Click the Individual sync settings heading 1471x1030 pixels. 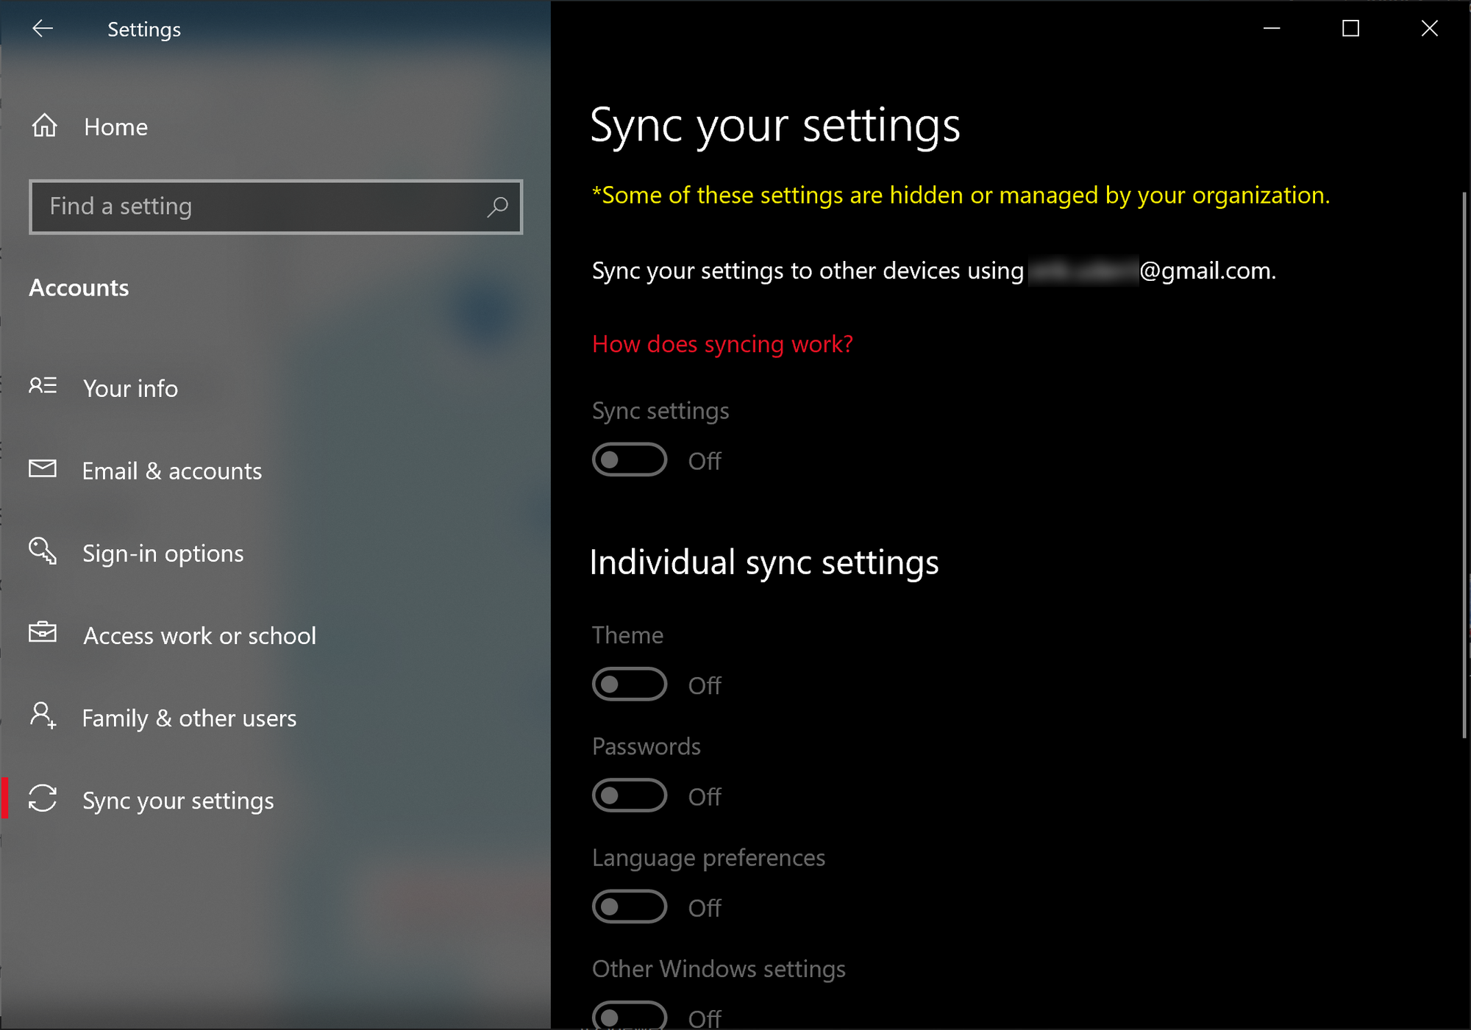pos(764,562)
